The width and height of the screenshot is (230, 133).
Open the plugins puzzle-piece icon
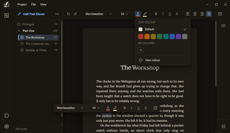coord(6,116)
